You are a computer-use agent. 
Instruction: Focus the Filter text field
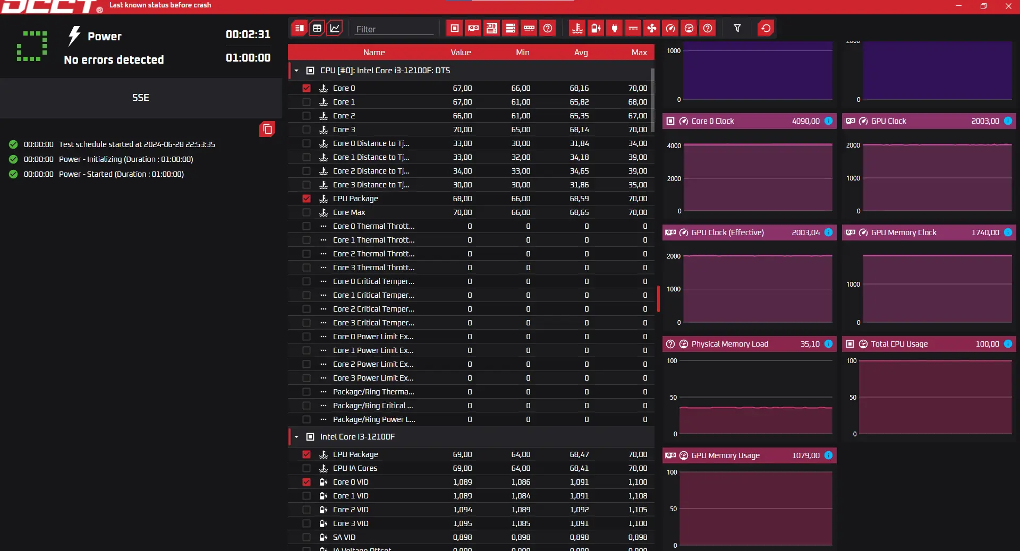point(394,29)
